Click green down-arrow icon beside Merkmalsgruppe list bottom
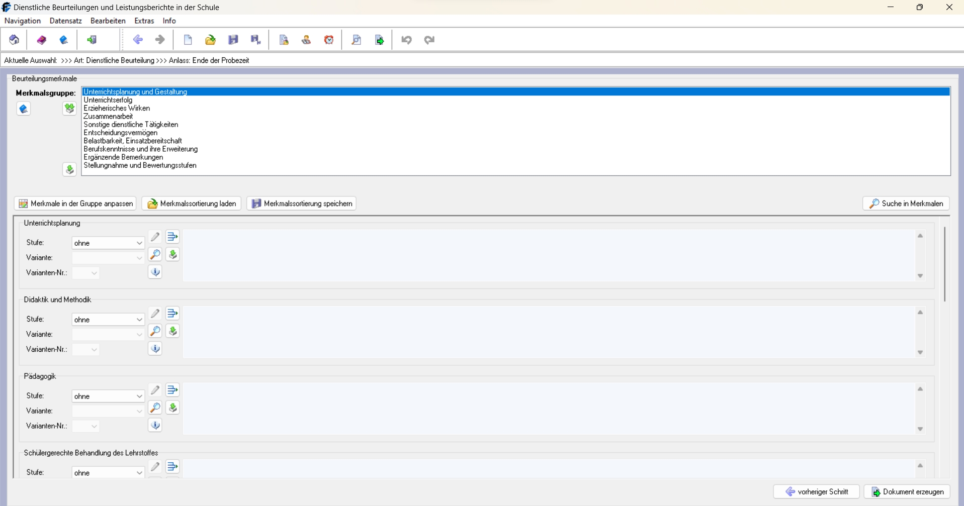Screen dimensions: 964x506 point(69,169)
